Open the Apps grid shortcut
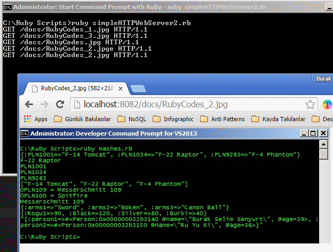333x252 pixels. coord(35,119)
